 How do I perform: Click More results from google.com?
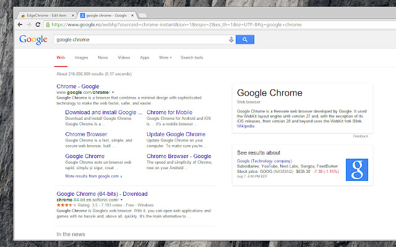tap(93, 176)
